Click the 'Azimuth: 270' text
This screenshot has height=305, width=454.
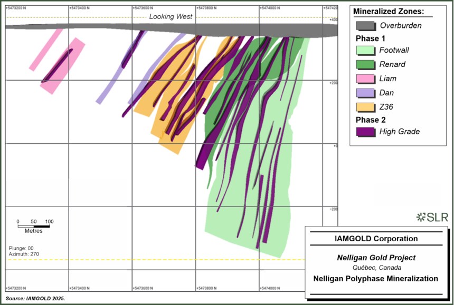pyautogui.click(x=24, y=254)
